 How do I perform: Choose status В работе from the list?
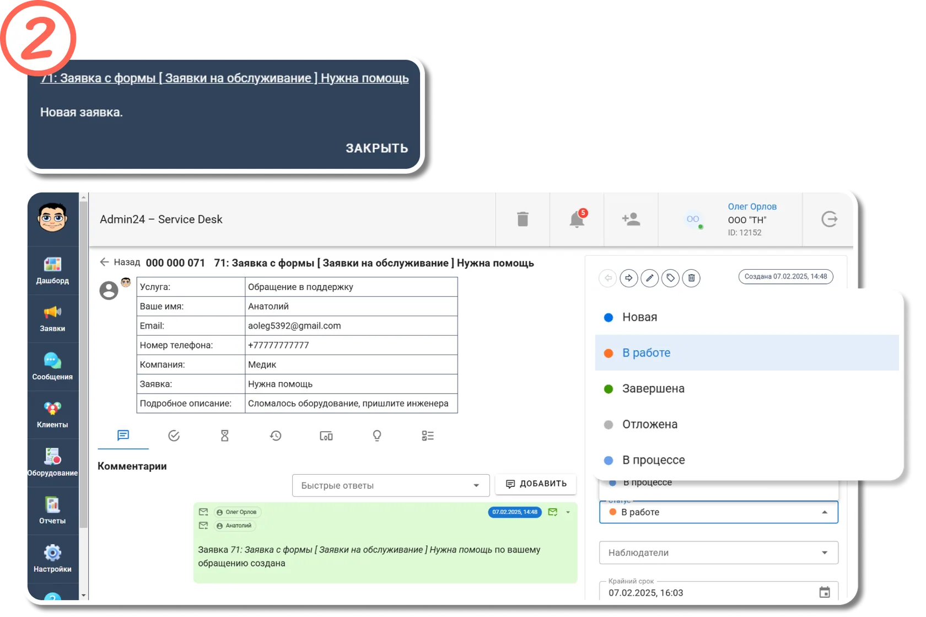[747, 353]
